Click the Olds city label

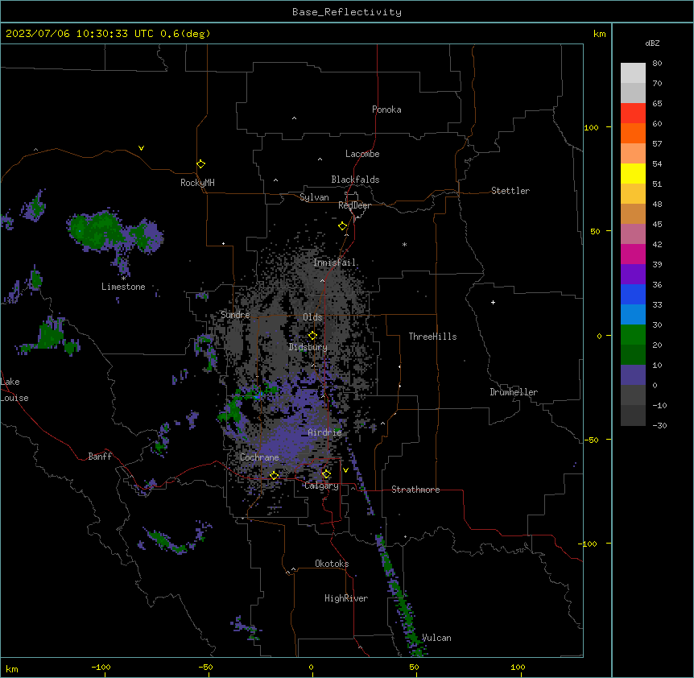click(x=312, y=317)
